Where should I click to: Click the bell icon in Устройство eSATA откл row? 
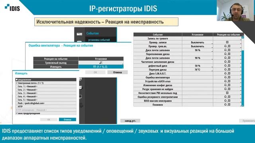[226, 81]
